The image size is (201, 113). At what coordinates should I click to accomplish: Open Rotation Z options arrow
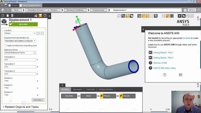pos(38,95)
